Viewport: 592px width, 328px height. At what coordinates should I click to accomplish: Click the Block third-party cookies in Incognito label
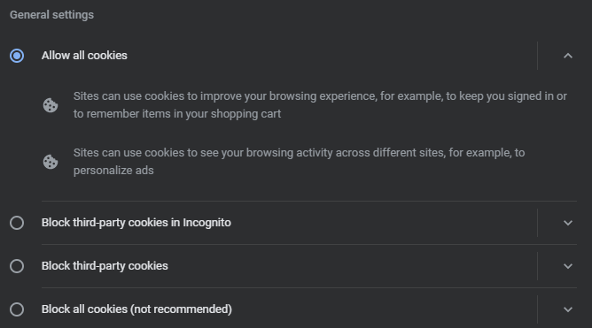(x=136, y=223)
